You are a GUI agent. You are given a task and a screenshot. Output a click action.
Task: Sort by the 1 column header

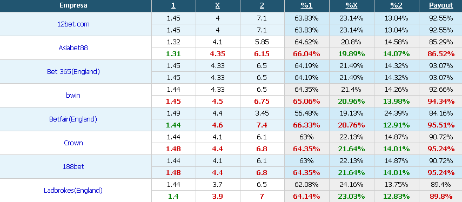tap(173, 5)
